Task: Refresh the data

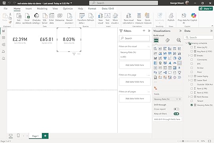Action: point(90,17)
